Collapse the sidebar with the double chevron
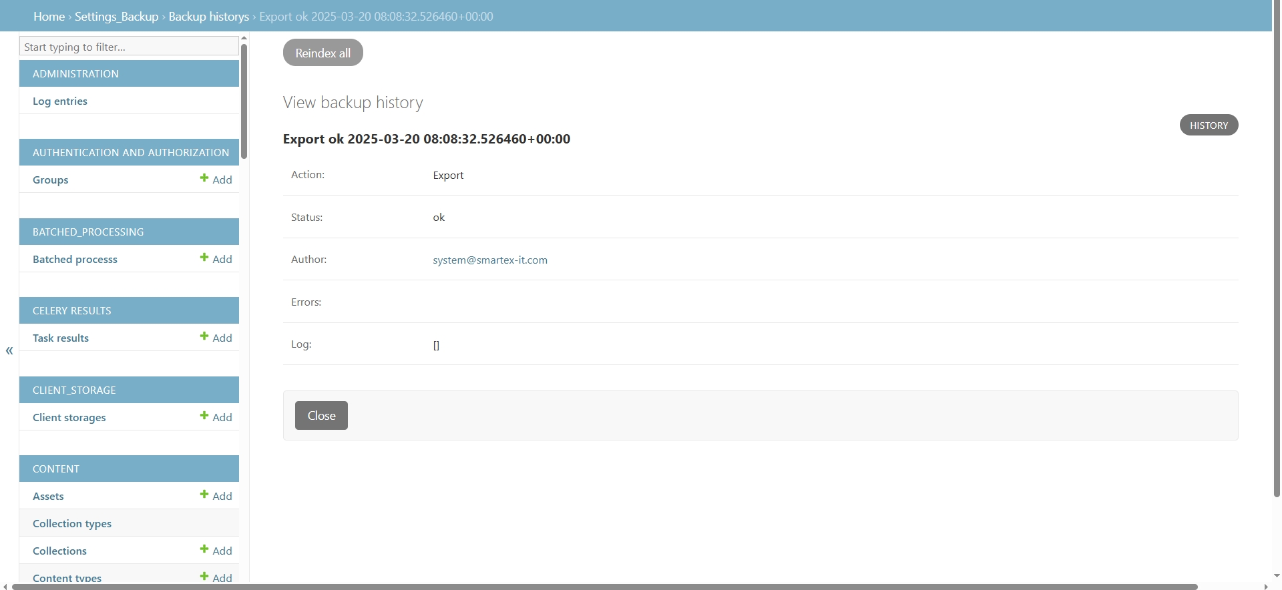Screen dimensions: 1282x590 coord(9,350)
